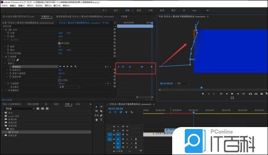Open the 文件 (File) menu
Viewport: 268px width, 155px height.
[3, 6]
